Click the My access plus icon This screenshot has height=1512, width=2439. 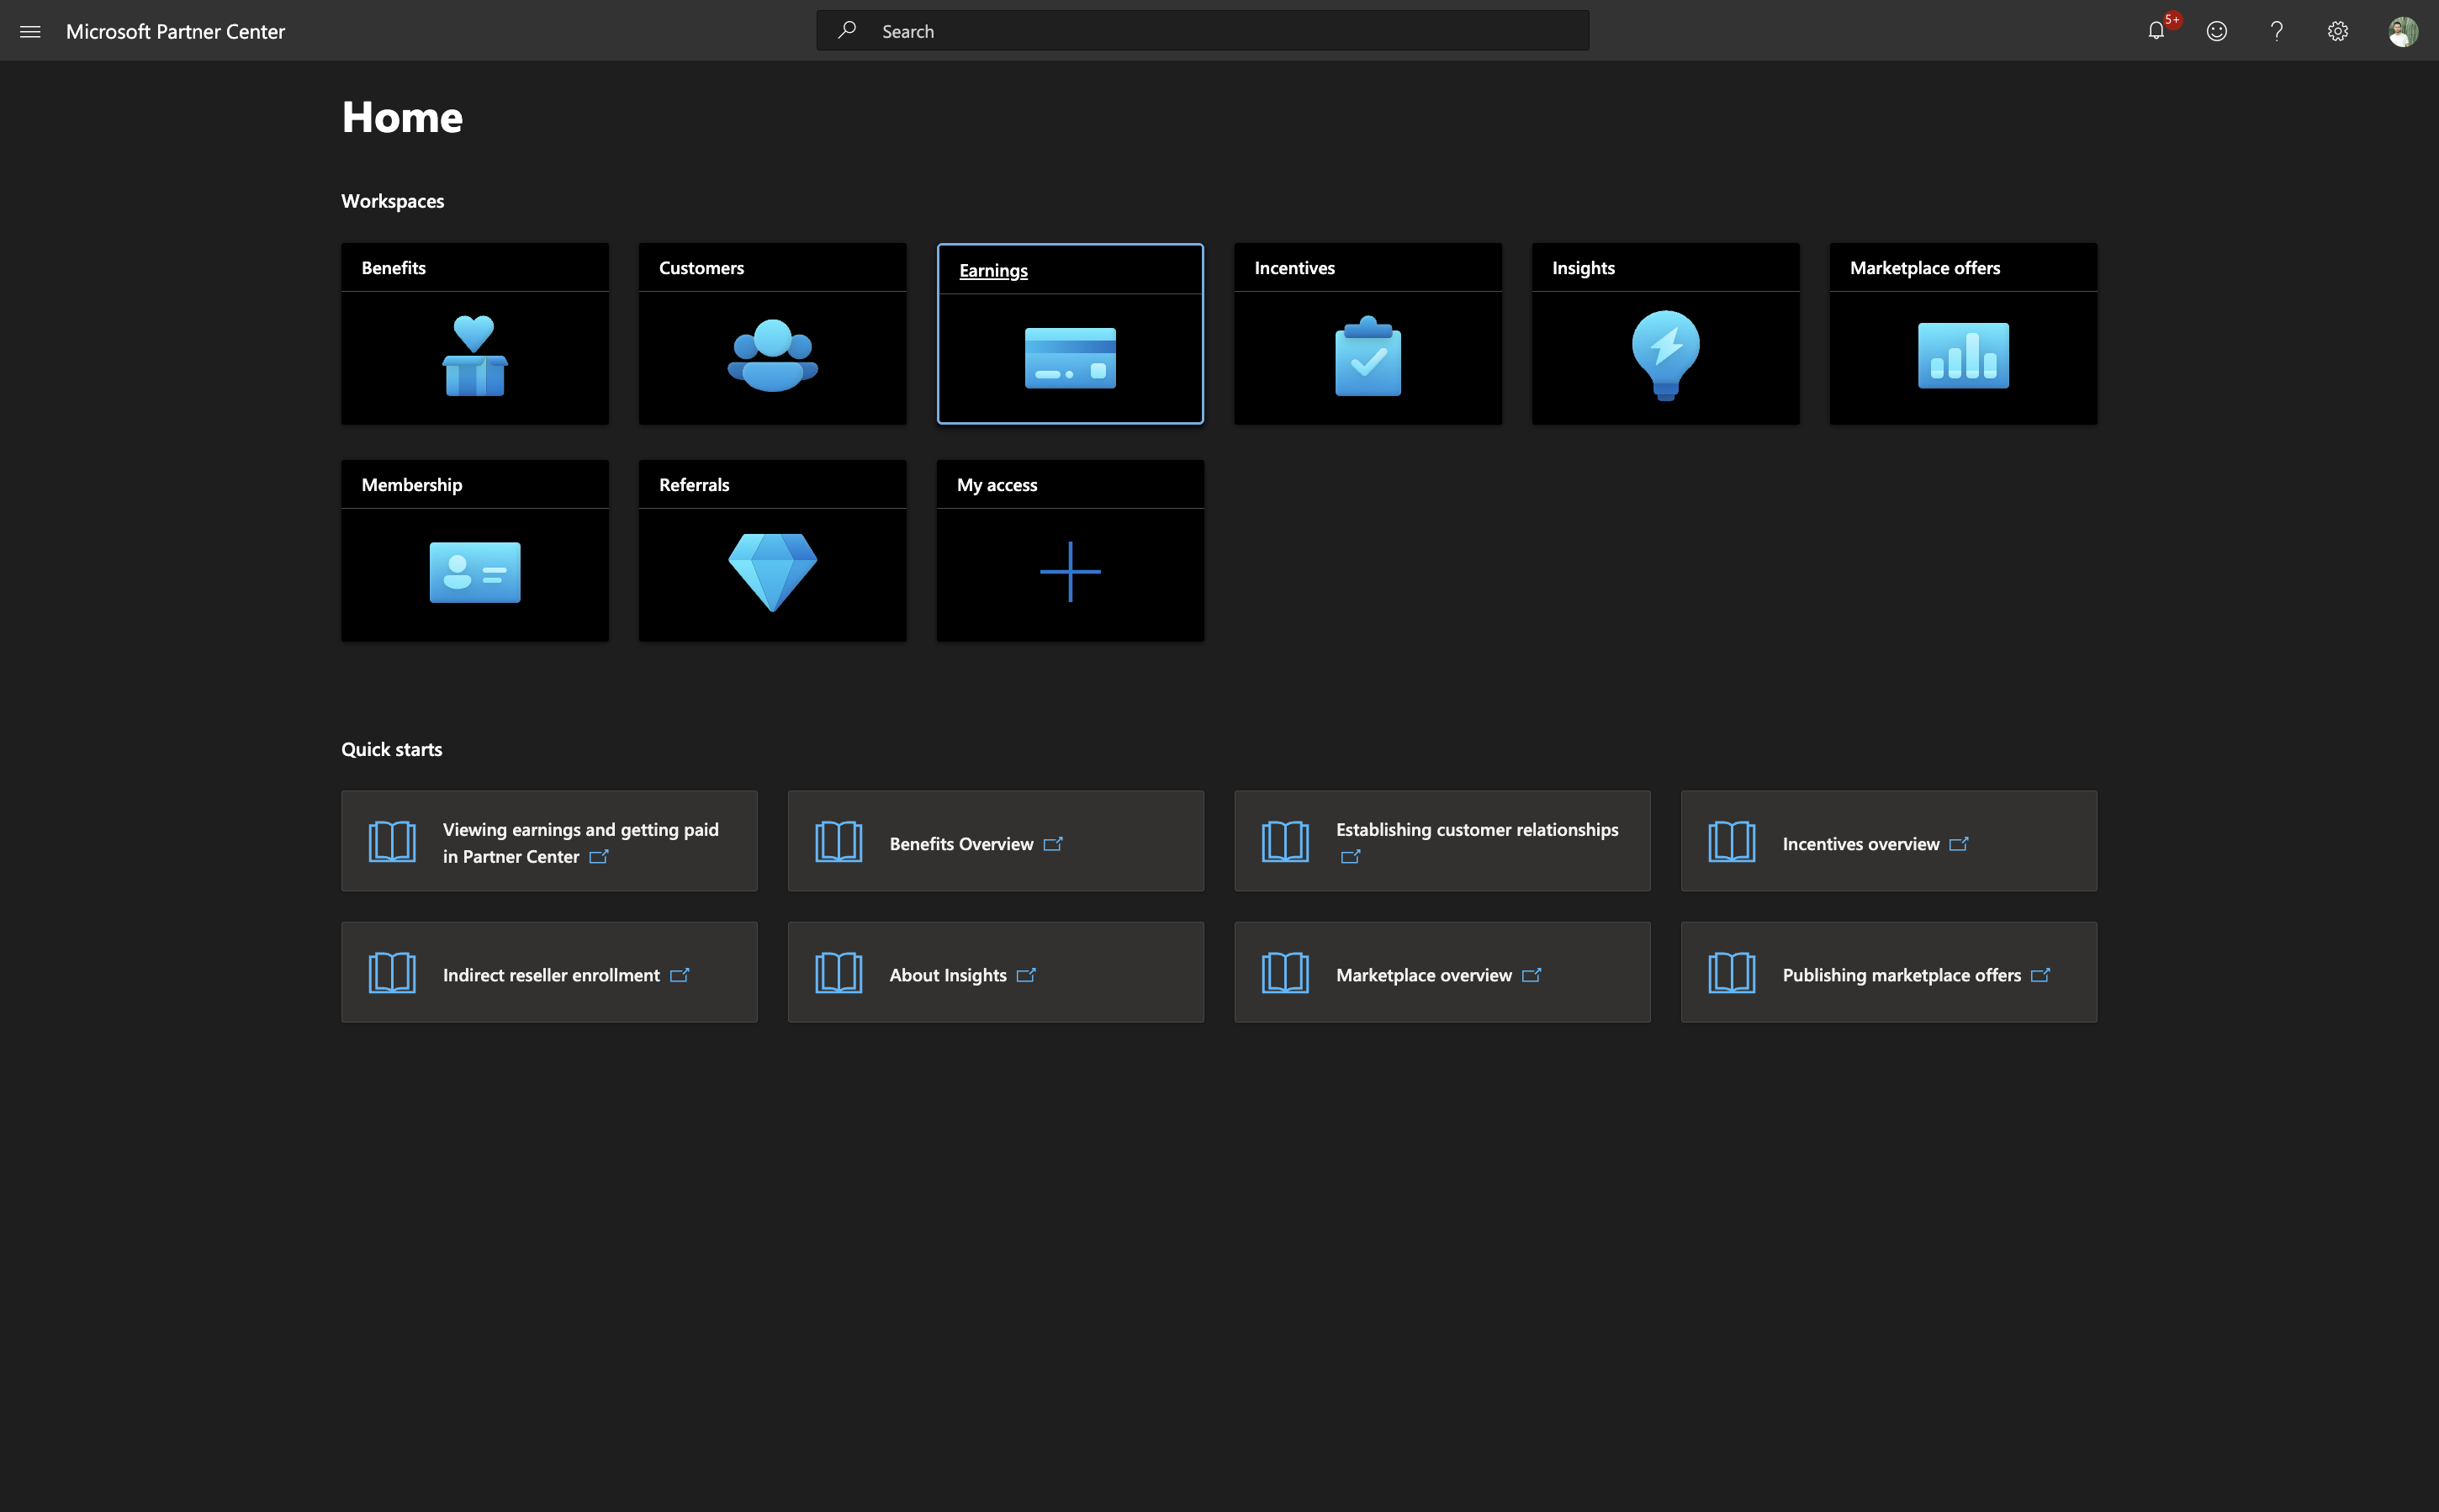(x=1070, y=572)
